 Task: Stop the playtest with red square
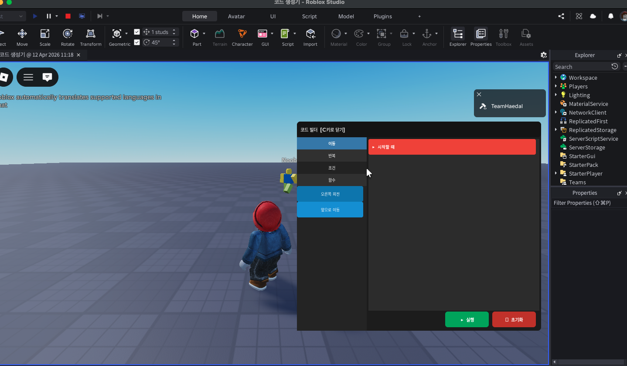click(68, 16)
